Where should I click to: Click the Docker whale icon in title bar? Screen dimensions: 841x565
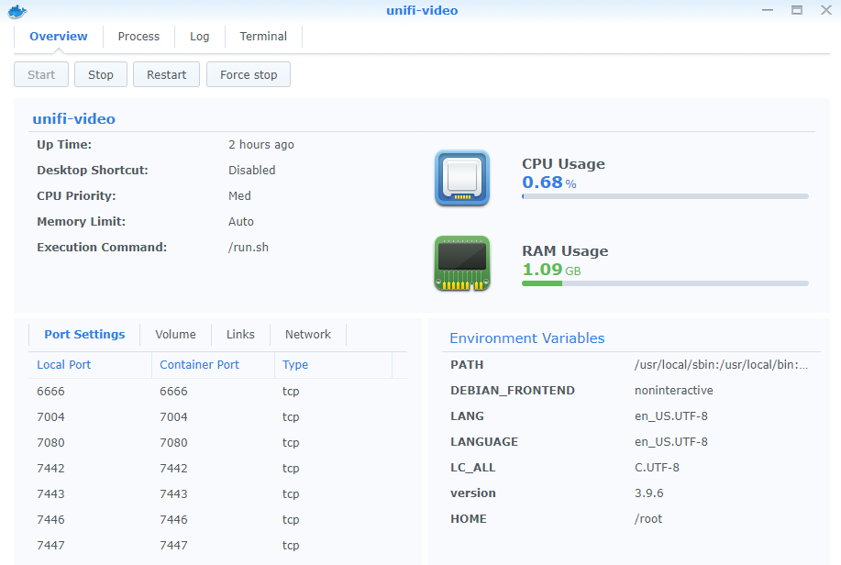click(x=17, y=11)
